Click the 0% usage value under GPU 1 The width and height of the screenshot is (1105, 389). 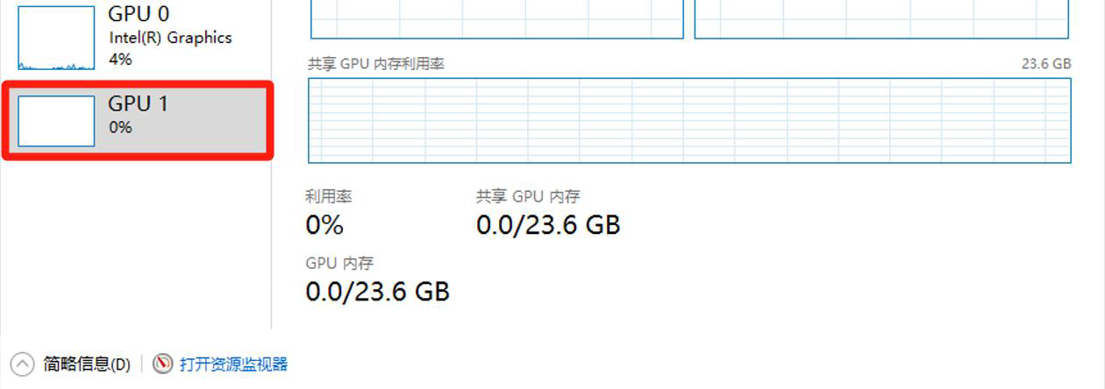click(120, 127)
